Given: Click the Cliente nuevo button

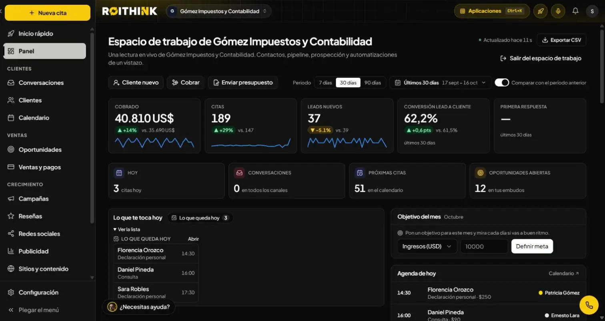Looking at the screenshot, I should click(x=136, y=82).
